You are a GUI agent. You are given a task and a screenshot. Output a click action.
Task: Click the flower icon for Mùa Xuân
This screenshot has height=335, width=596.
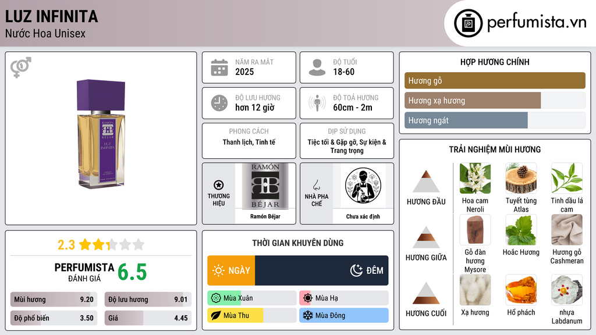(216, 298)
